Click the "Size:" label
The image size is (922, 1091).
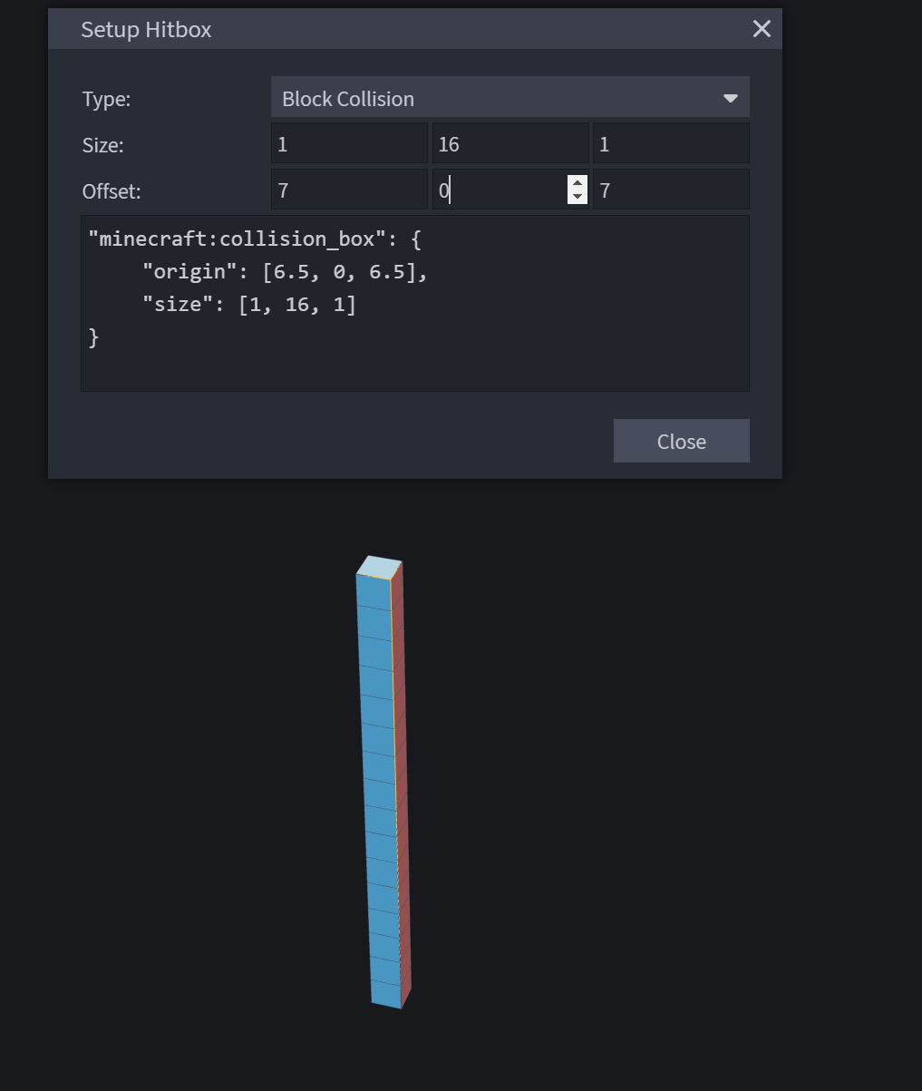[102, 145]
